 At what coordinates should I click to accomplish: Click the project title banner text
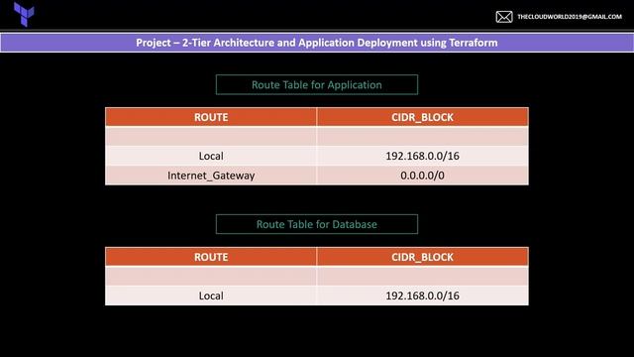317,43
